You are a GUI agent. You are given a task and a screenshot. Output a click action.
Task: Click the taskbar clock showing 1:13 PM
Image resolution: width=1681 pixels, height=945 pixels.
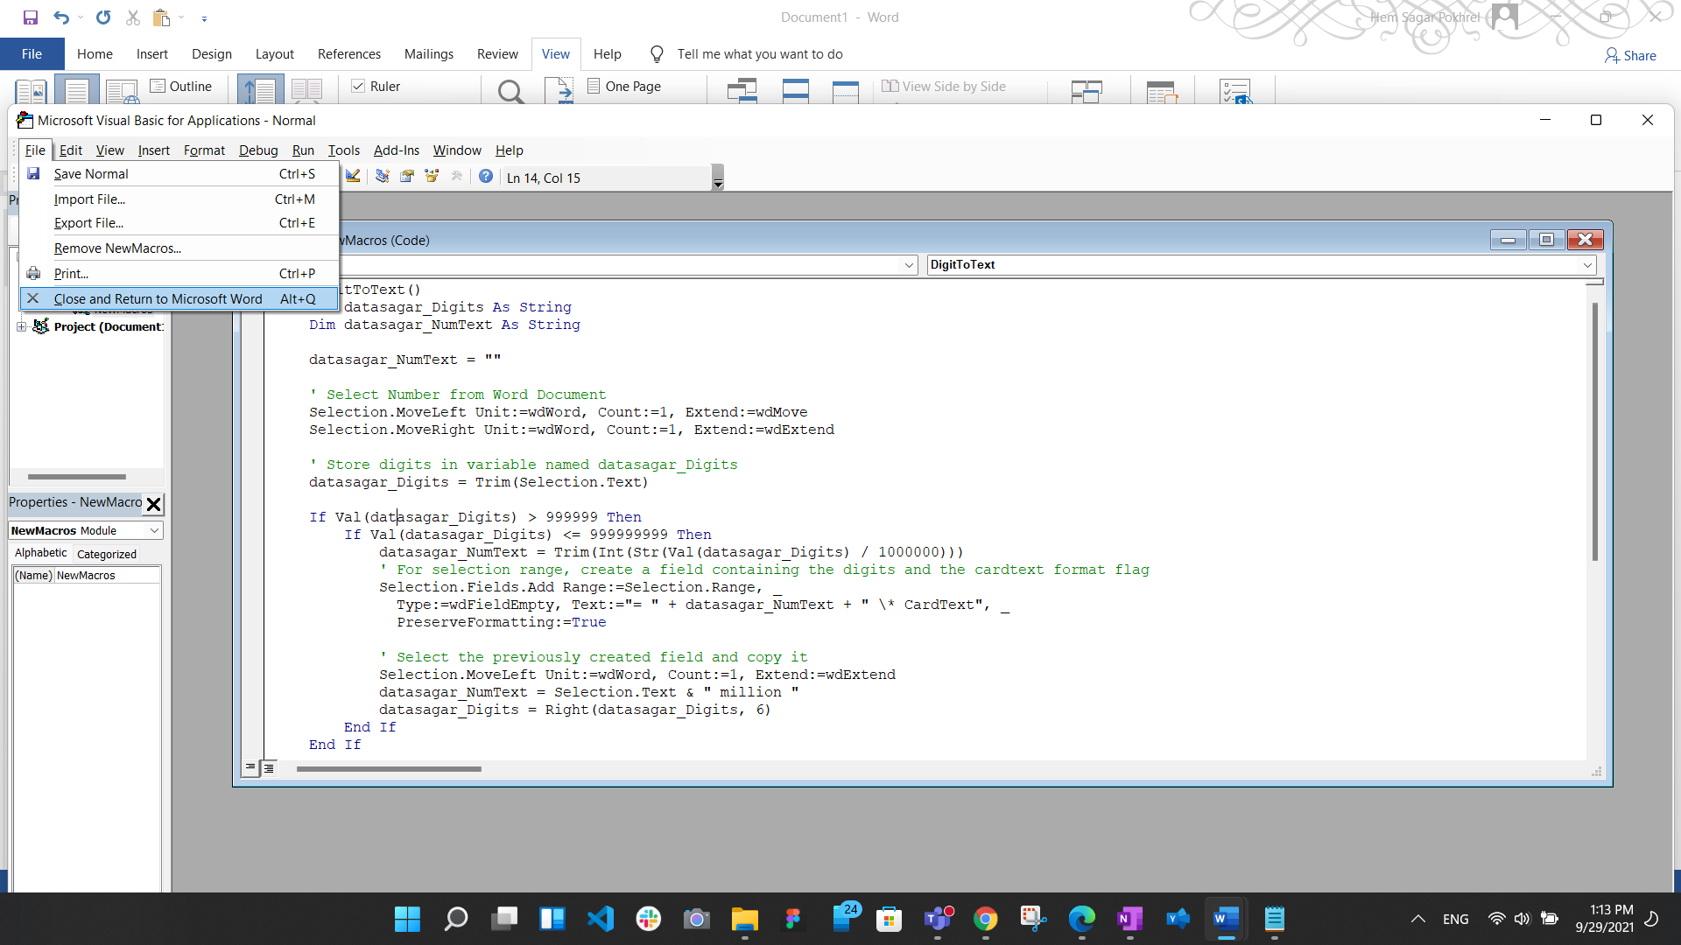[x=1605, y=919]
